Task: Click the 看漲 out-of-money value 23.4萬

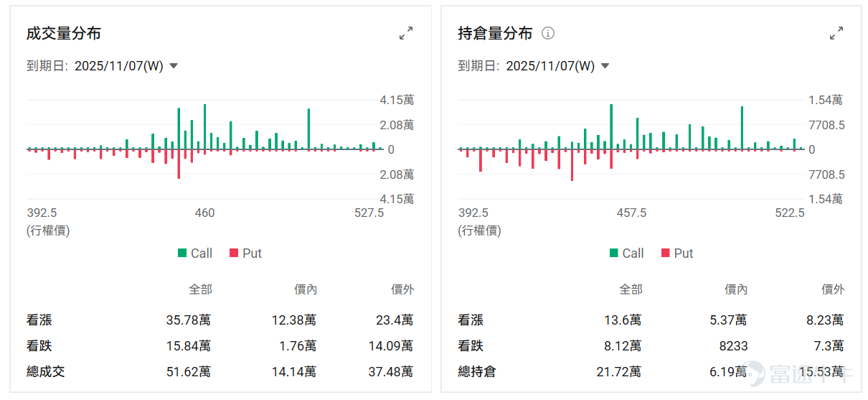Action: coord(395,320)
